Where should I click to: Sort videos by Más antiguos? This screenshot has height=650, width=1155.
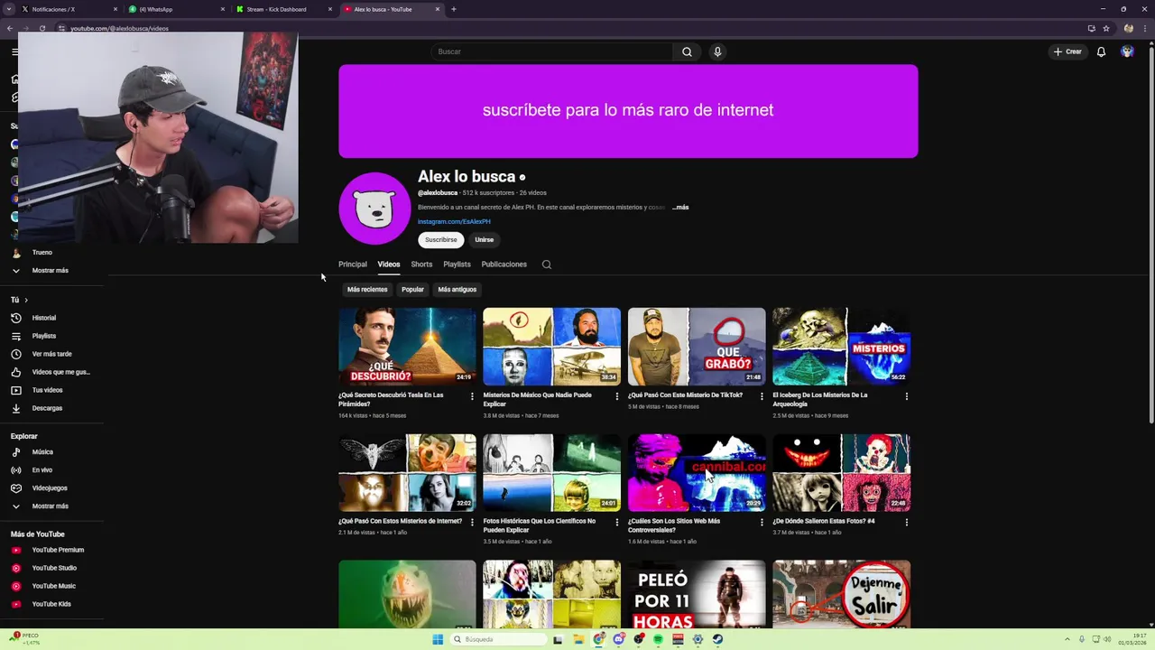point(457,289)
